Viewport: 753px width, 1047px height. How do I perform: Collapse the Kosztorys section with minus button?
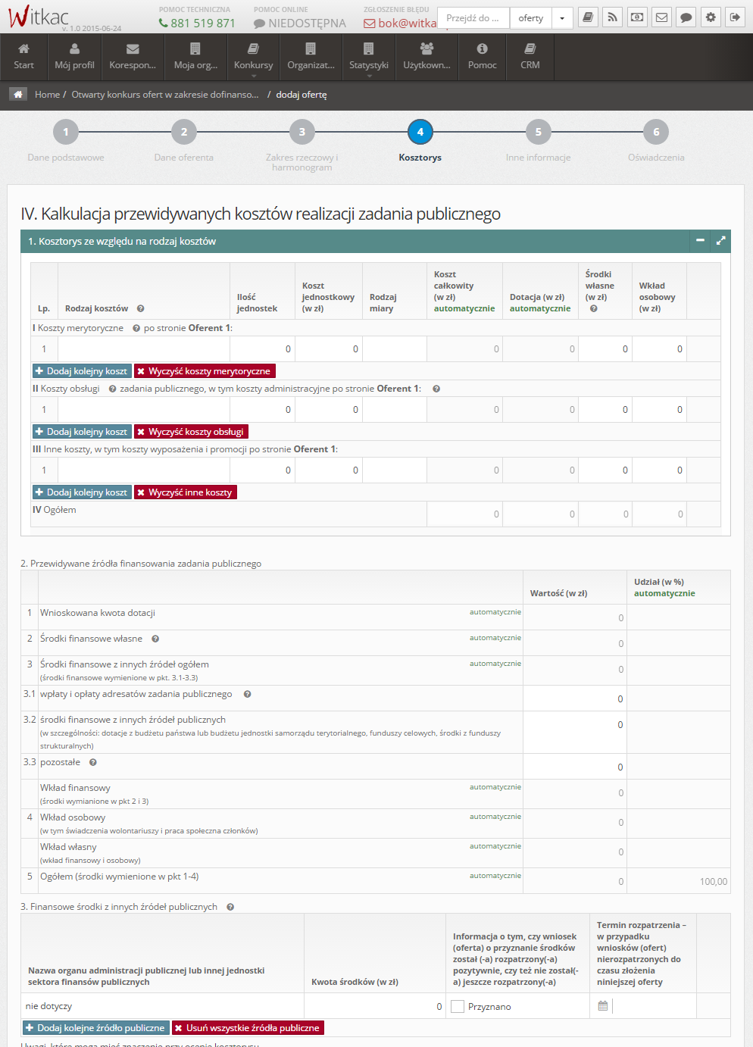(700, 241)
